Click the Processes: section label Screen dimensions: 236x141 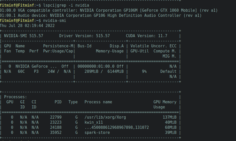(x=16, y=97)
